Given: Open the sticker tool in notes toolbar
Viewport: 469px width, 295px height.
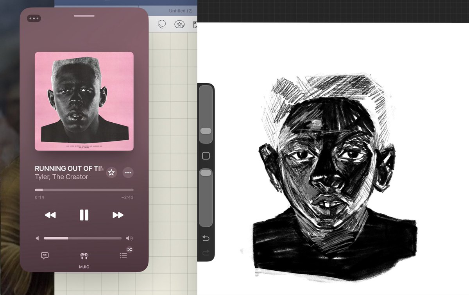Looking at the screenshot, I should coord(179,24).
